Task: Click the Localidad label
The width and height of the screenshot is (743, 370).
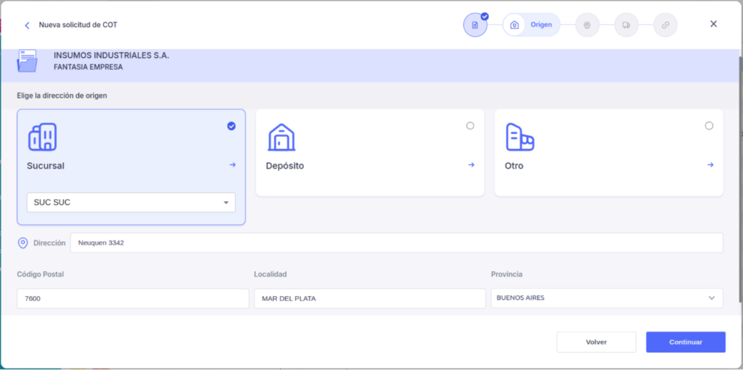Action: coord(270,274)
